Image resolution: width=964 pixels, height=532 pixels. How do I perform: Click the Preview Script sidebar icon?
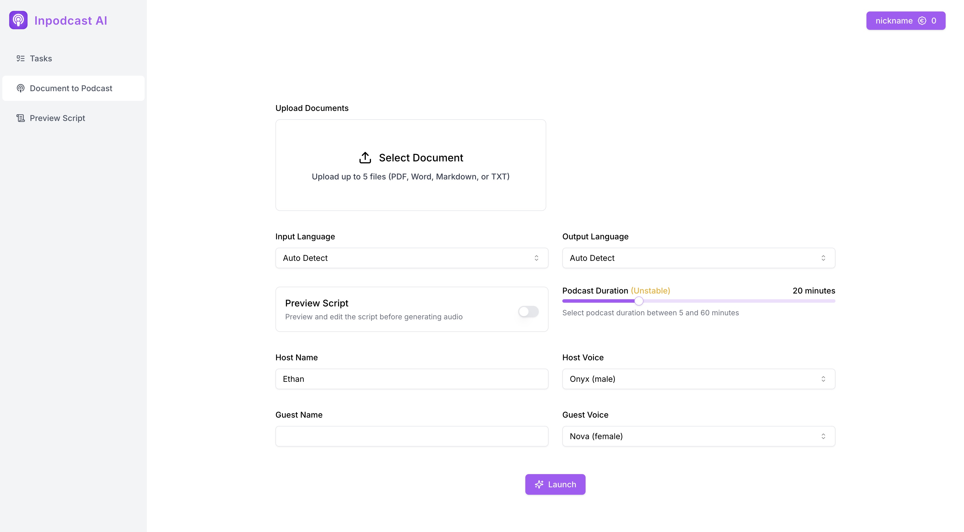(x=20, y=118)
